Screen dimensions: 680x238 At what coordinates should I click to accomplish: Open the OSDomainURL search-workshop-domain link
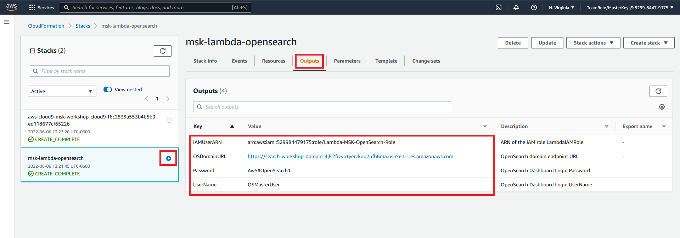(350, 156)
